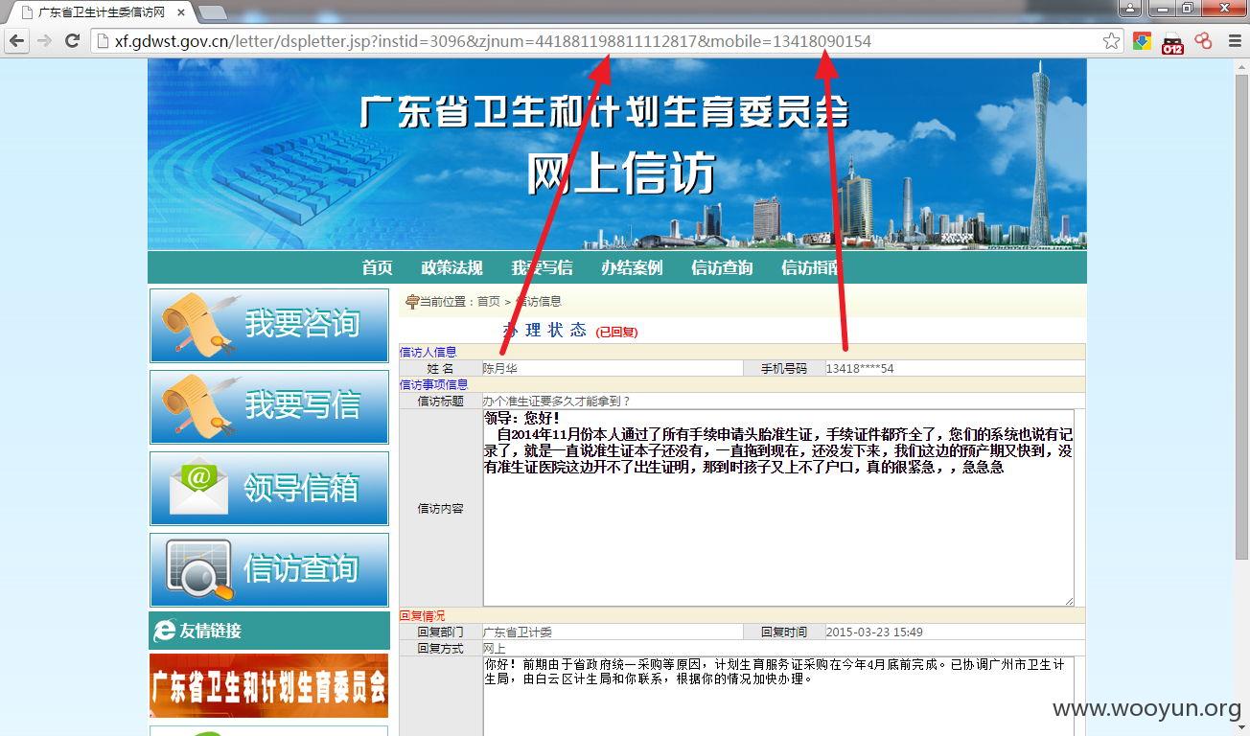Click the red circles extension icon
The width and height of the screenshot is (1250, 736).
pyautogui.click(x=1204, y=41)
